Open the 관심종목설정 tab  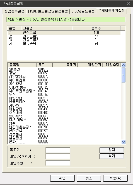[x=14, y=11]
